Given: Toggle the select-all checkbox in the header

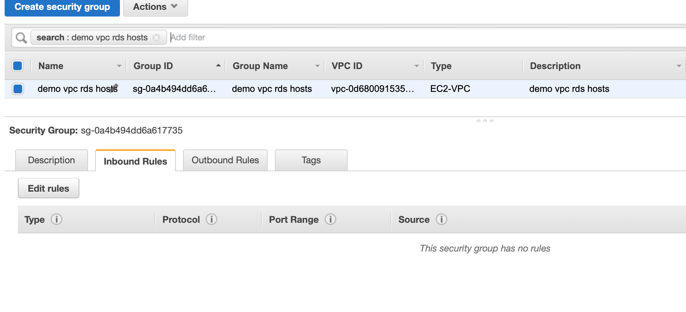Looking at the screenshot, I should click(x=18, y=66).
